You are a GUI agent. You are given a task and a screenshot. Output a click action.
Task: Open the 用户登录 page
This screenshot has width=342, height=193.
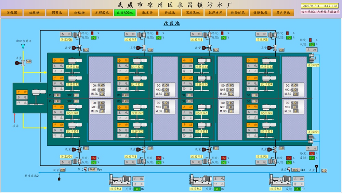click(x=283, y=13)
